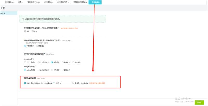Choose 参考成本 under 入库成本取价
The image size is (208, 106).
pyautogui.click(x=62, y=62)
